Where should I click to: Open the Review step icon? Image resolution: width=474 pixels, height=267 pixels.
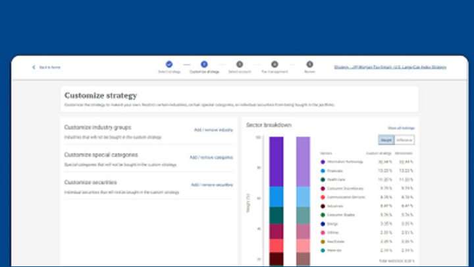(309, 64)
